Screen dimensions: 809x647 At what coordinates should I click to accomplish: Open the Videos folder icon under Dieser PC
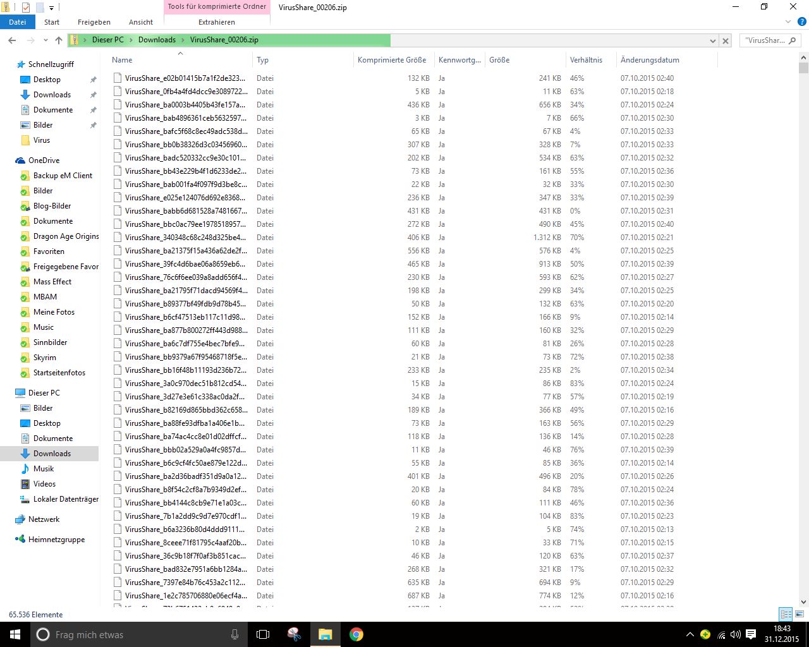pos(25,484)
